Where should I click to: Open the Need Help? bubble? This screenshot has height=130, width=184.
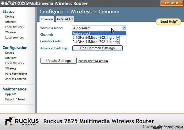[x=168, y=22]
